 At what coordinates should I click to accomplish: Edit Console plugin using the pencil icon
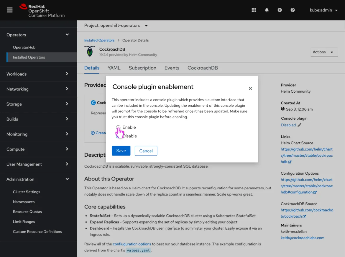[x=299, y=125]
